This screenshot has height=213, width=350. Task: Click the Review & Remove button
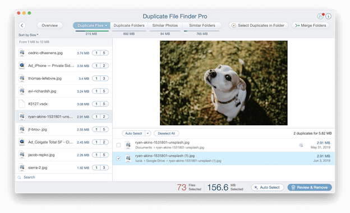[x=310, y=187]
